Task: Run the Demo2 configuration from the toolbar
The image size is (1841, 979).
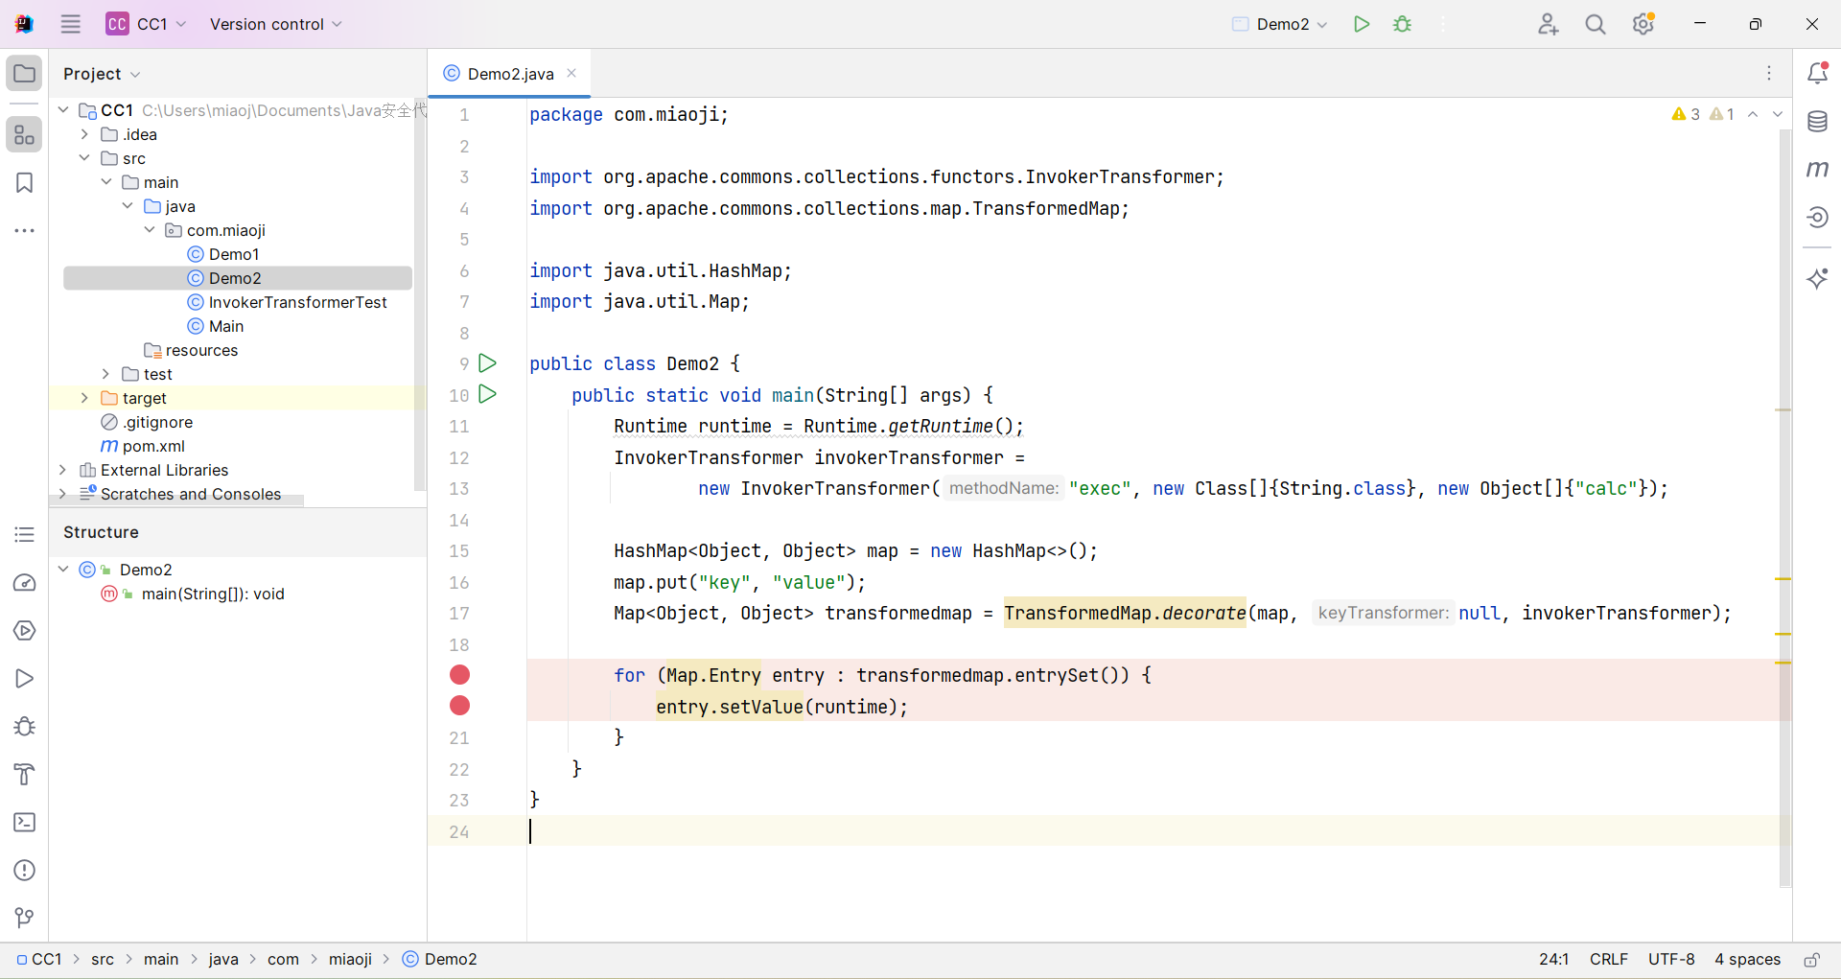Action: pyautogui.click(x=1361, y=24)
